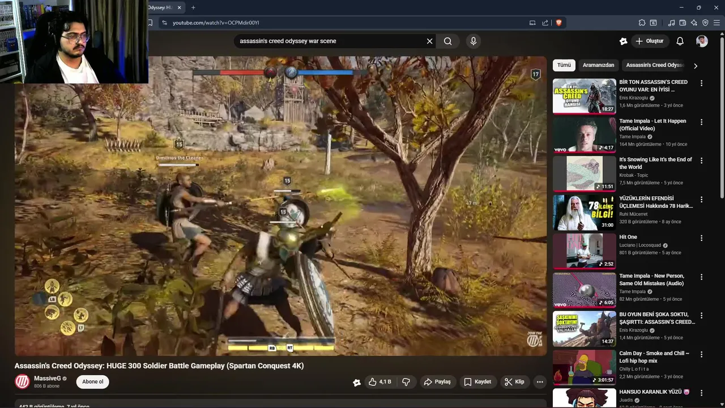Click Ruhi Mücerret channel name

633,214
